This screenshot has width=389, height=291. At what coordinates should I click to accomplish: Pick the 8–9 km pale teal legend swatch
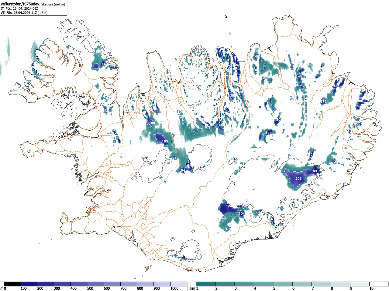pyautogui.click(x=341, y=284)
